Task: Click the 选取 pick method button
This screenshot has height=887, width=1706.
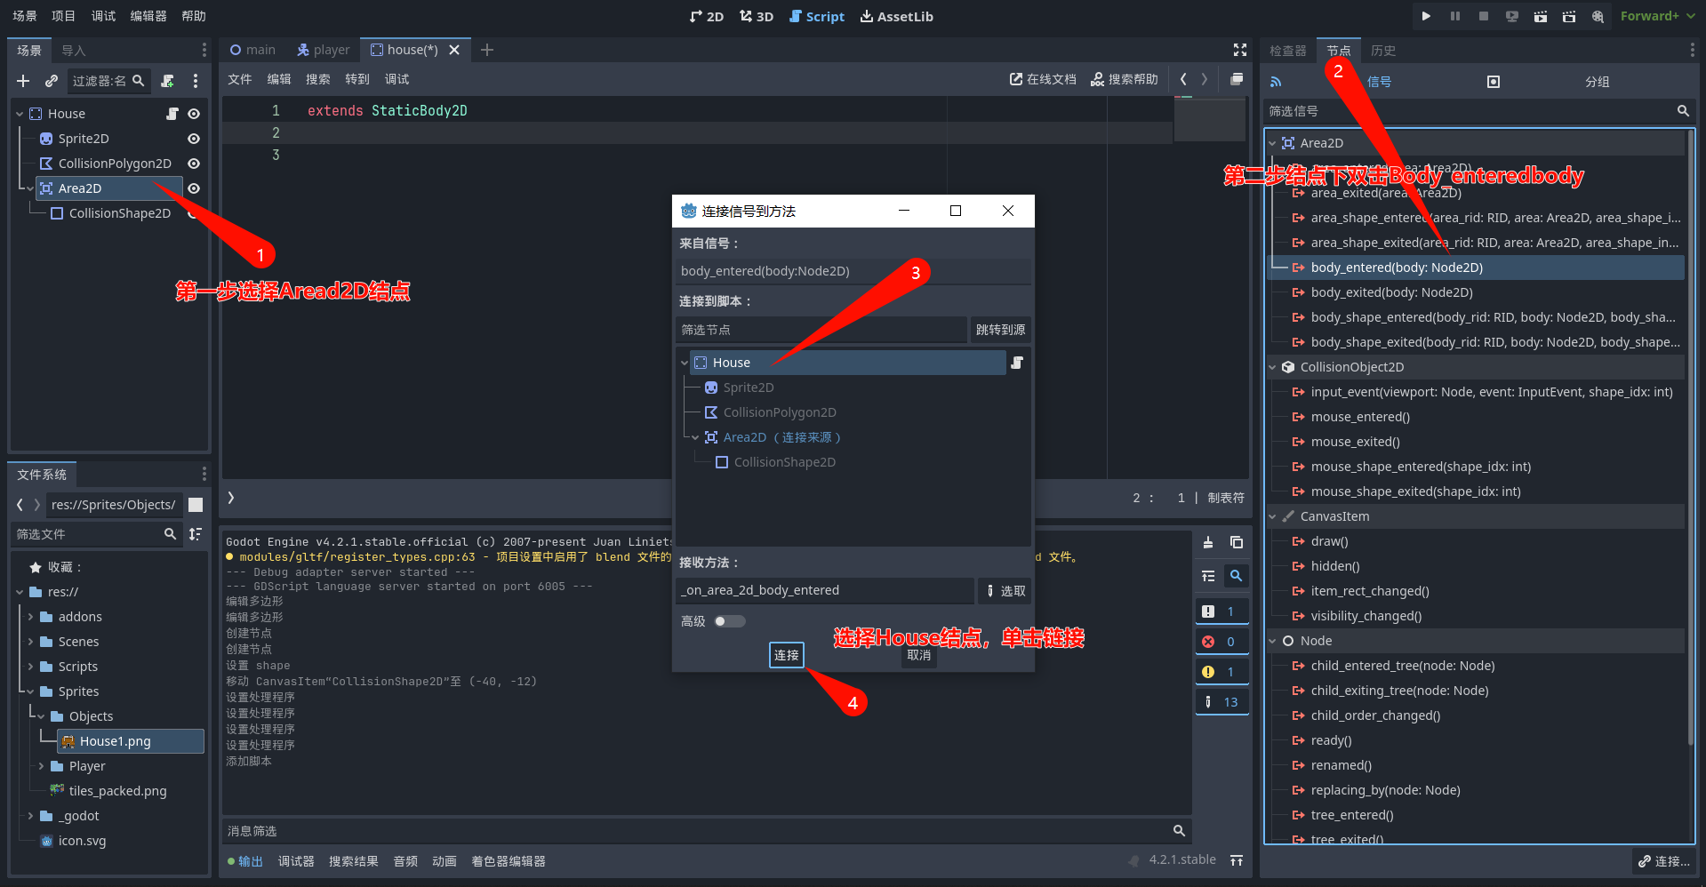Action: pos(1005,591)
